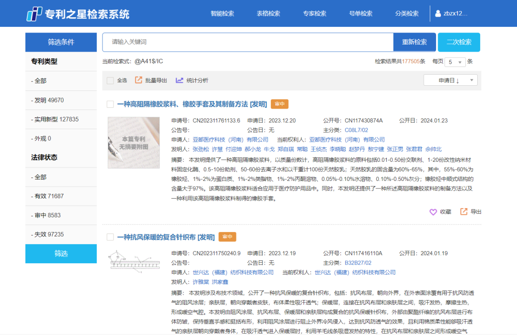Open the title link 一种高阻隔橡胶浆料、橡胶手套及其制备方法

[x=192, y=104]
